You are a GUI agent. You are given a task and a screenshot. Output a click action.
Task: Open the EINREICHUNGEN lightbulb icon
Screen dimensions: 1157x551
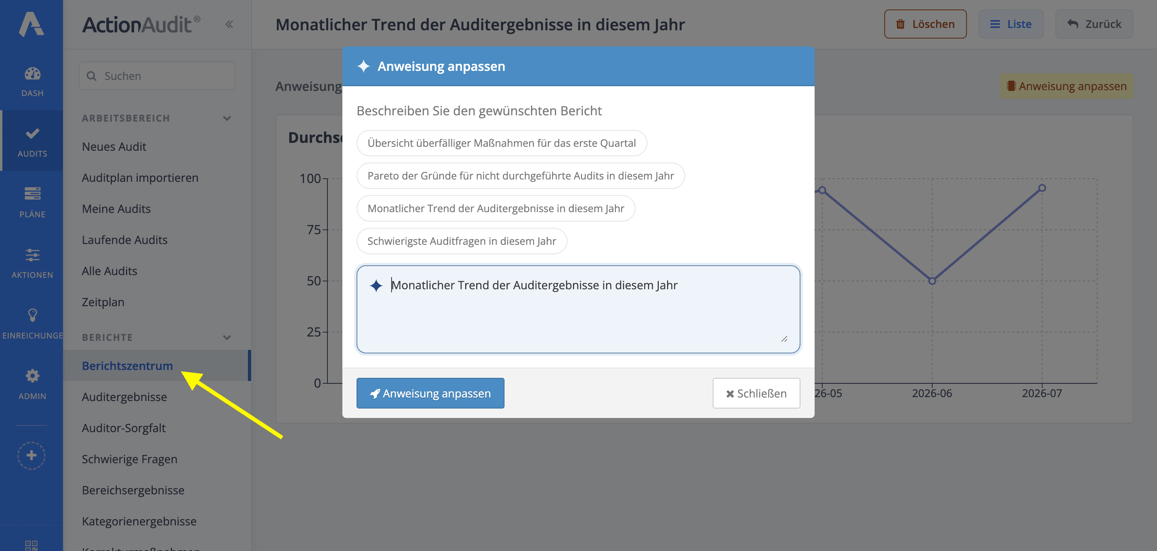(32, 315)
